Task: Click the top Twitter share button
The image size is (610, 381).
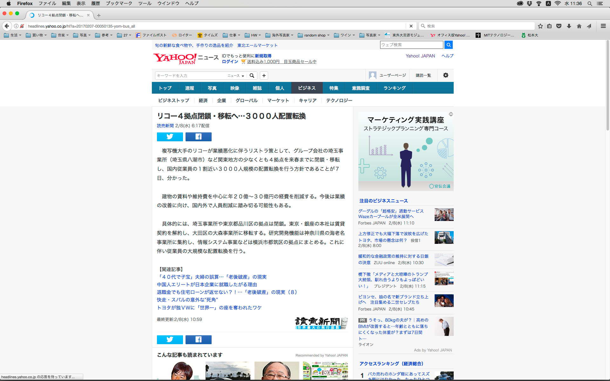Action: [x=170, y=137]
